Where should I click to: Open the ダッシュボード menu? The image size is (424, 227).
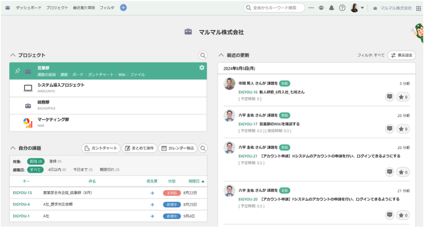[x=28, y=8]
